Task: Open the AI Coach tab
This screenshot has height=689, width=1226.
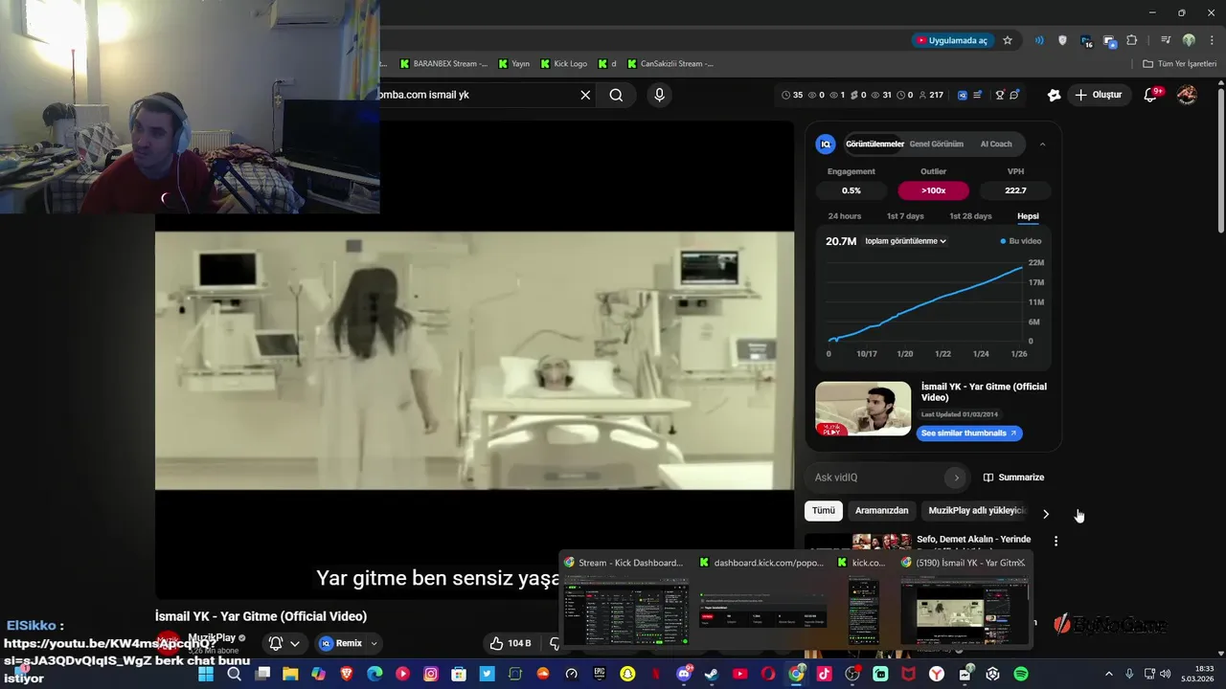Action: 996,144
